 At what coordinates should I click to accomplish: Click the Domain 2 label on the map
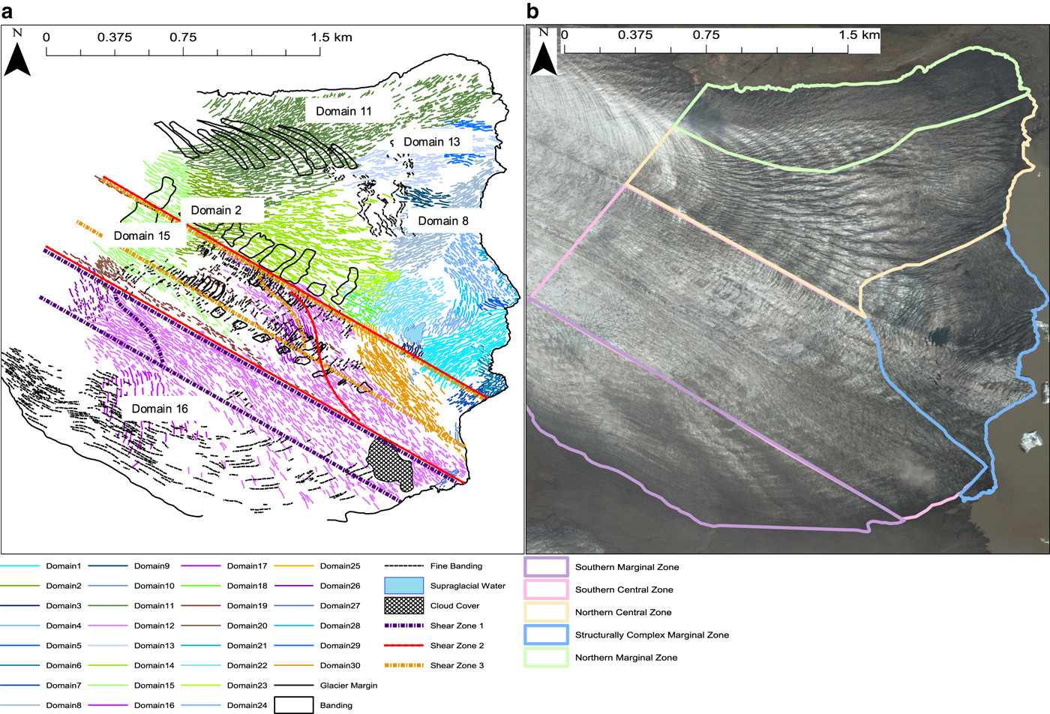216,210
